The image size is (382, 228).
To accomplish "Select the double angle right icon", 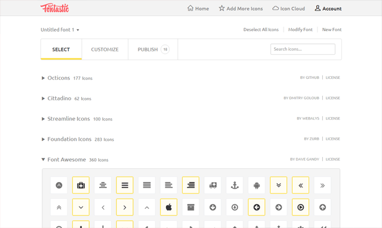I will point(322,186).
